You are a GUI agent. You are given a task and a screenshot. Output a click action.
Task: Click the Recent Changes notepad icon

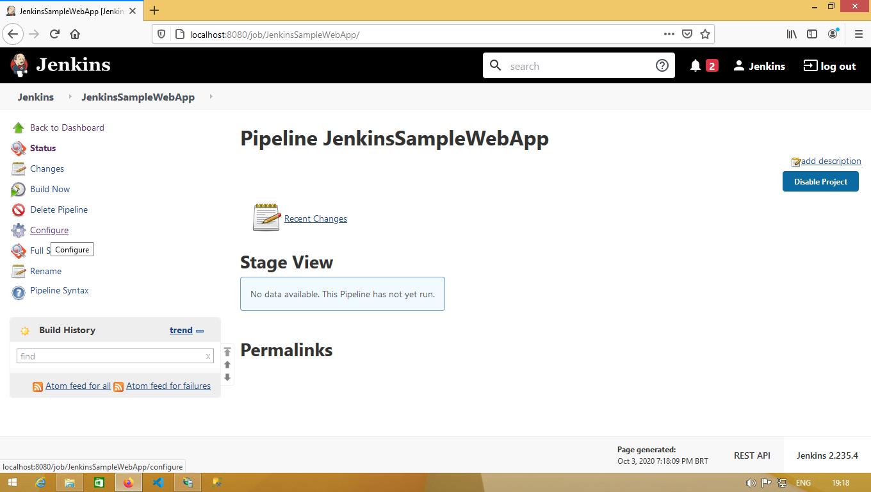click(266, 218)
